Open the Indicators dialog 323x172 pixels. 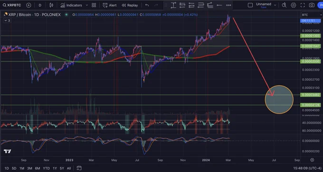[71, 5]
